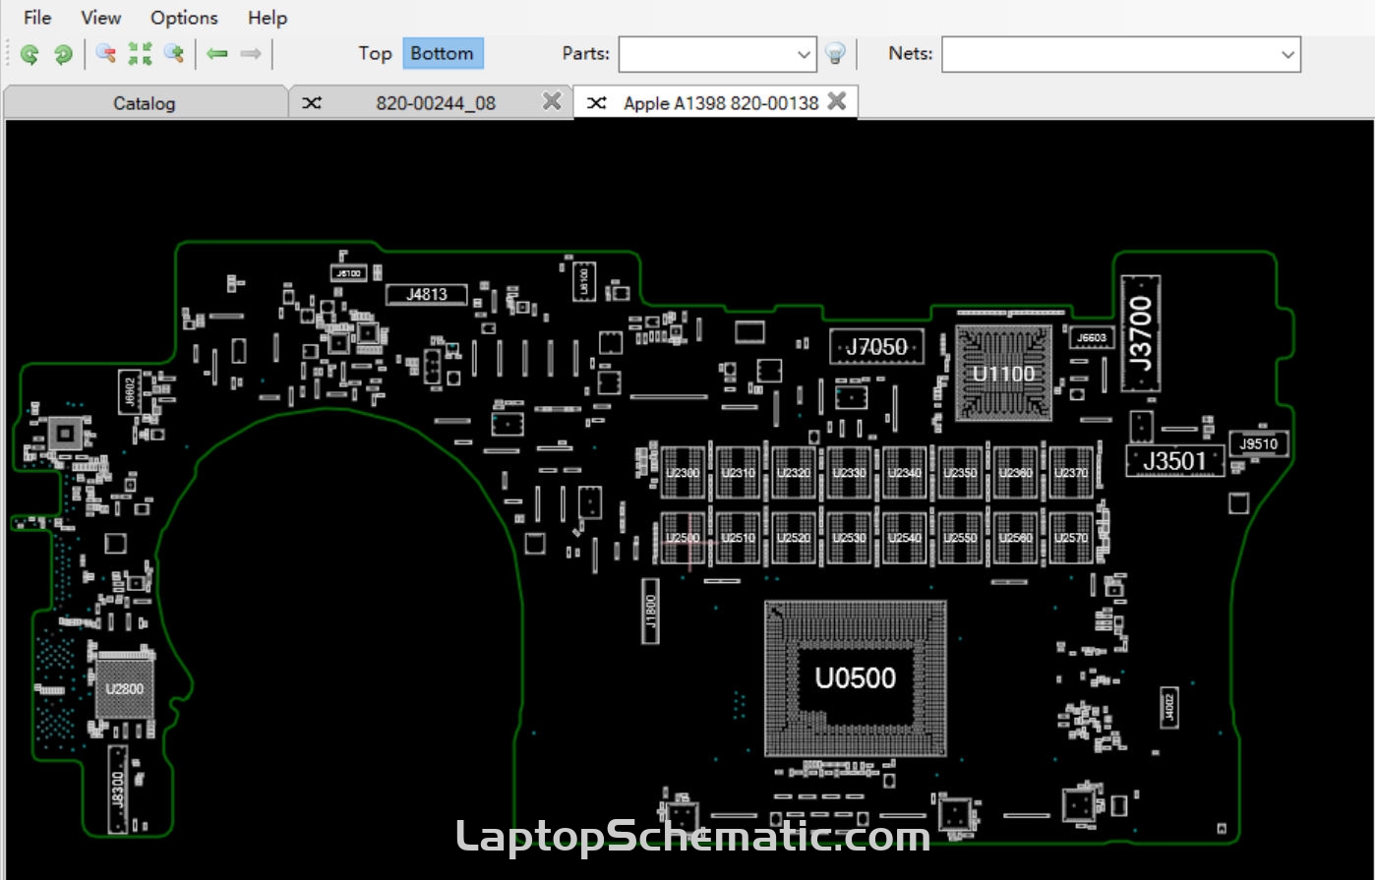Viewport: 1375px width, 880px height.
Task: Select connector J6100
Action: click(x=348, y=273)
